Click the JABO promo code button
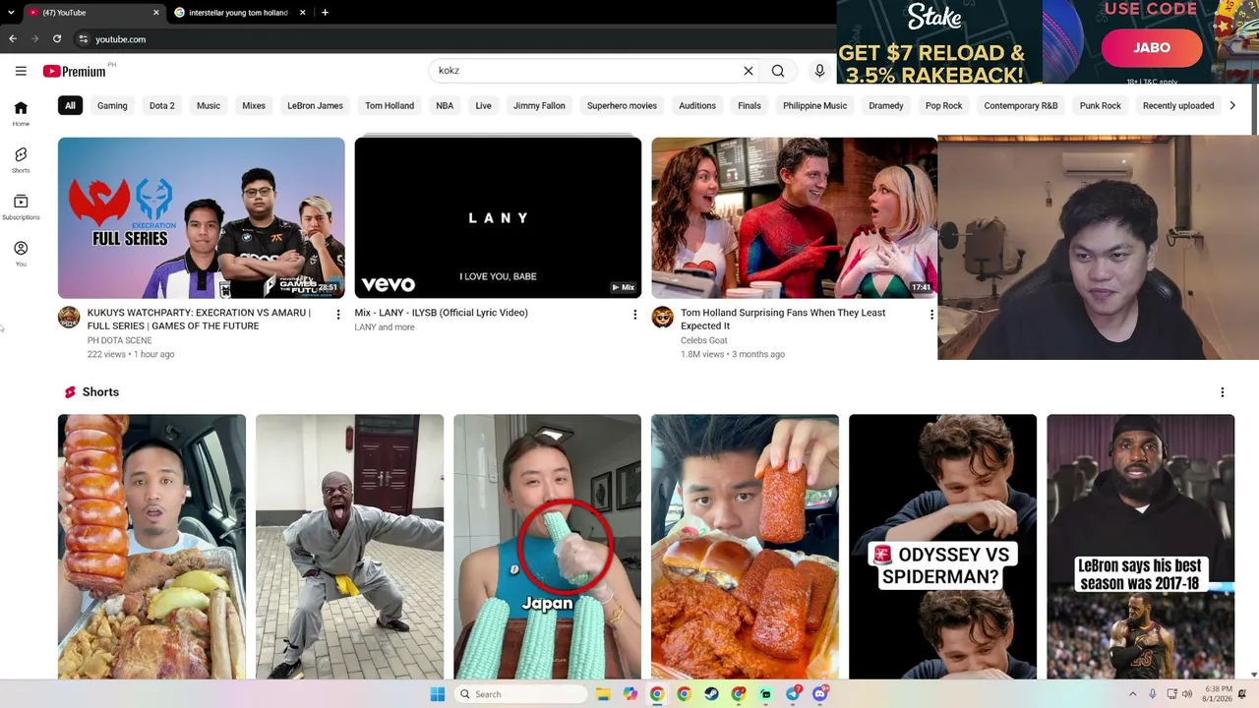The height and width of the screenshot is (708, 1259). [1152, 47]
